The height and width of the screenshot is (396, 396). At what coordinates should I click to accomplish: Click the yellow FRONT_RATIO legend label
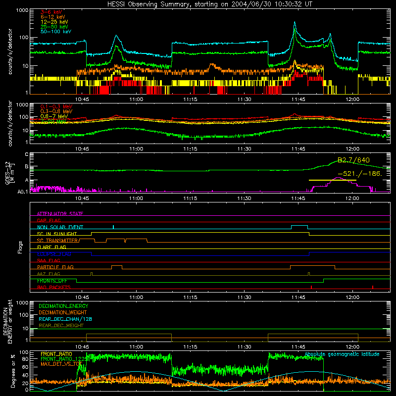(x=56, y=354)
